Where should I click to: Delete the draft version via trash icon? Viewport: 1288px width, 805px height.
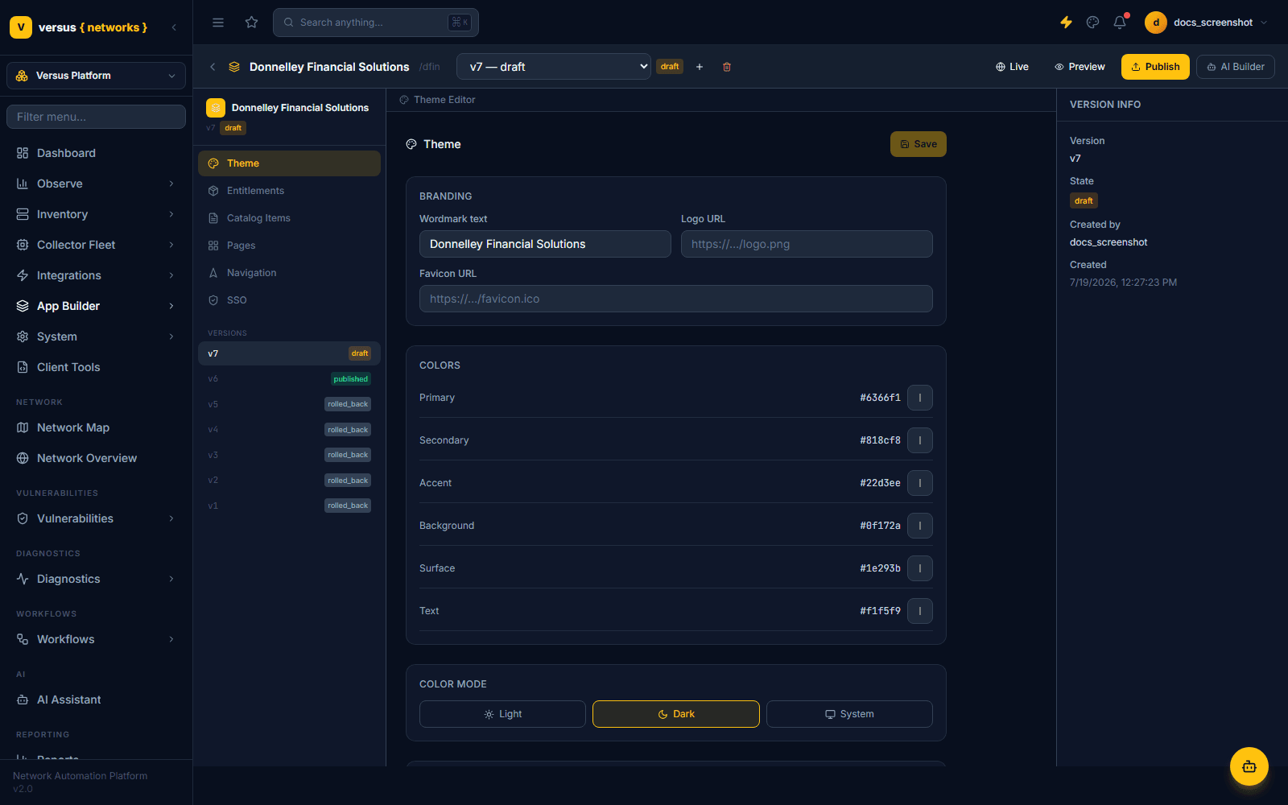(727, 67)
